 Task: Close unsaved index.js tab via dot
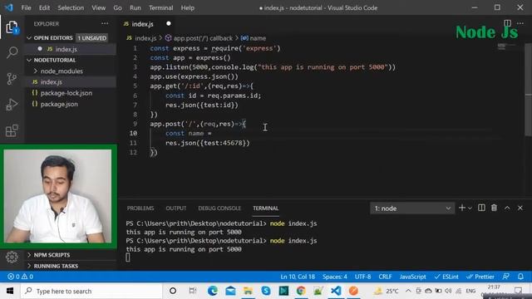click(168, 23)
